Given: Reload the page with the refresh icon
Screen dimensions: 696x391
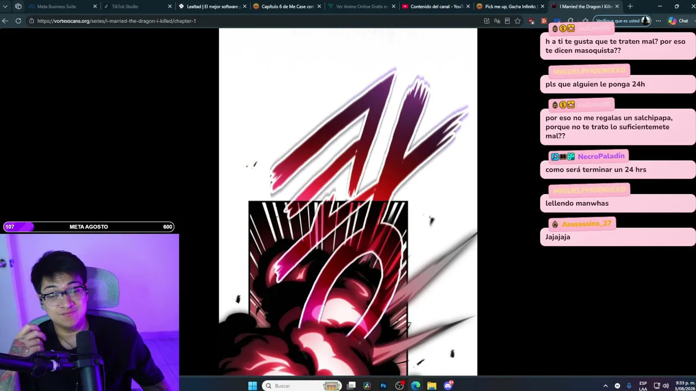Looking at the screenshot, I should tap(18, 21).
